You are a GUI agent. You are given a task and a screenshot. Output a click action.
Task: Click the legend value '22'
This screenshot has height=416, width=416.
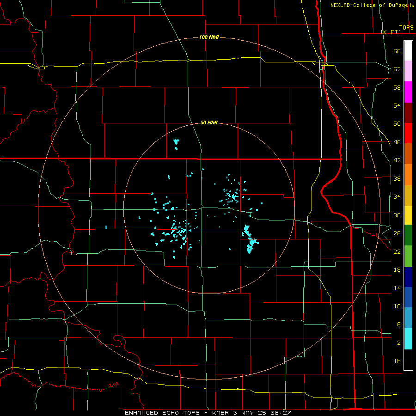click(397, 251)
